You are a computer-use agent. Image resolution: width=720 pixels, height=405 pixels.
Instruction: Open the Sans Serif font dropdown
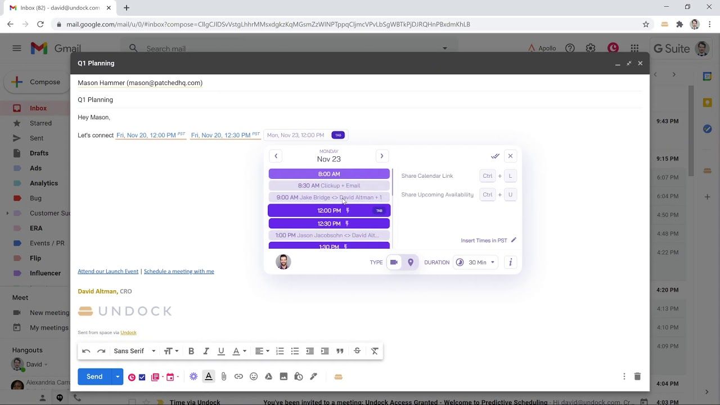click(134, 351)
